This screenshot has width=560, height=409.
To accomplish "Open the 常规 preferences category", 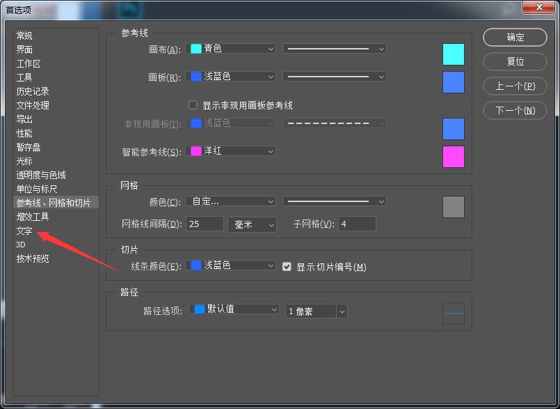I will click(24, 36).
